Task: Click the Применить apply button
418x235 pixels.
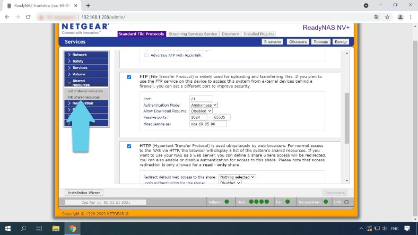Action: pos(335,193)
